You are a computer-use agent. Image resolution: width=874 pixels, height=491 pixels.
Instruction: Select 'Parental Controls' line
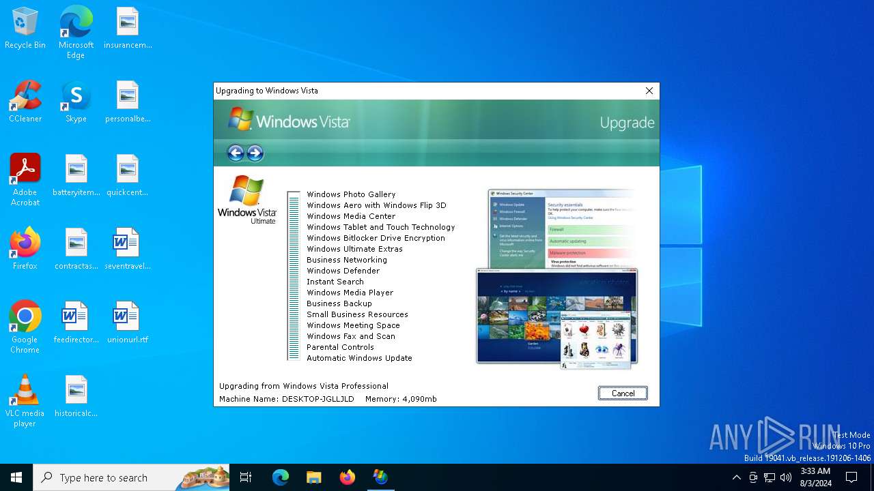[340, 347]
